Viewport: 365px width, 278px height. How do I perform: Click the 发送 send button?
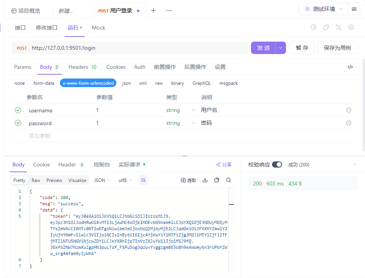(x=263, y=48)
